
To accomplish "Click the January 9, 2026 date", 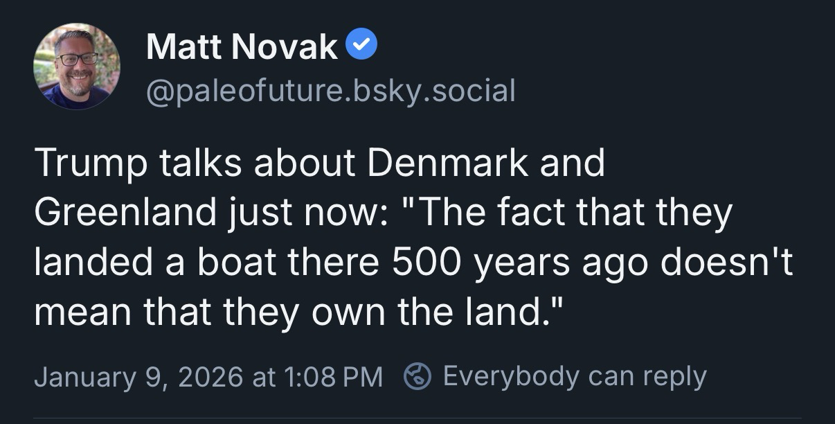I will point(138,376).
